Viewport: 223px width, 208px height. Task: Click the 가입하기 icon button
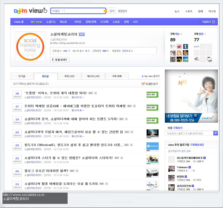coord(213,22)
